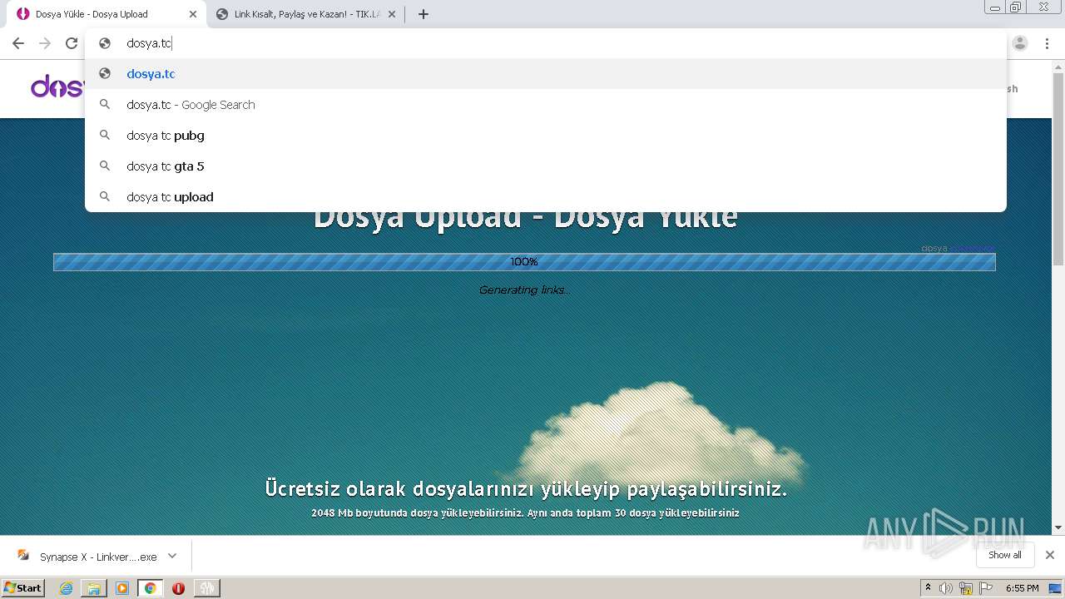Click the 2048 Mb boyutunda dosya text

(525, 513)
